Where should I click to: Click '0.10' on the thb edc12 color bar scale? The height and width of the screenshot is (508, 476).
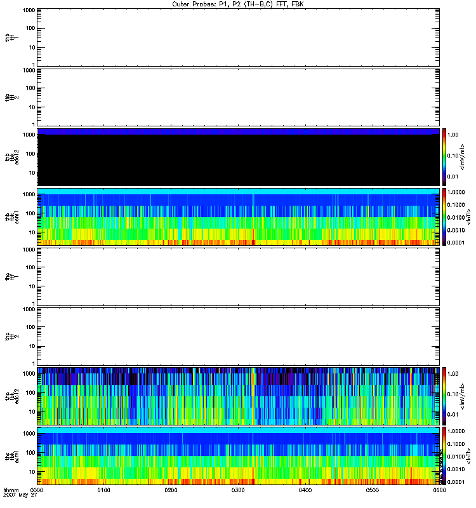(x=453, y=156)
